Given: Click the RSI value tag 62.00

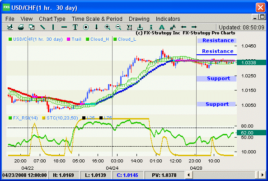Looking at the screenshot, I should coord(251,133).
